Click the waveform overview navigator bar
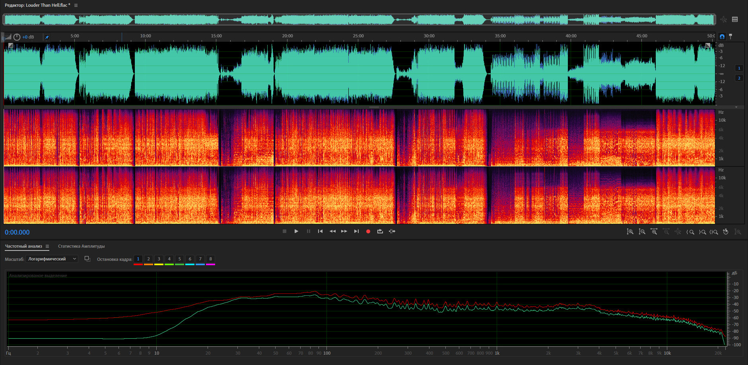 359,19
